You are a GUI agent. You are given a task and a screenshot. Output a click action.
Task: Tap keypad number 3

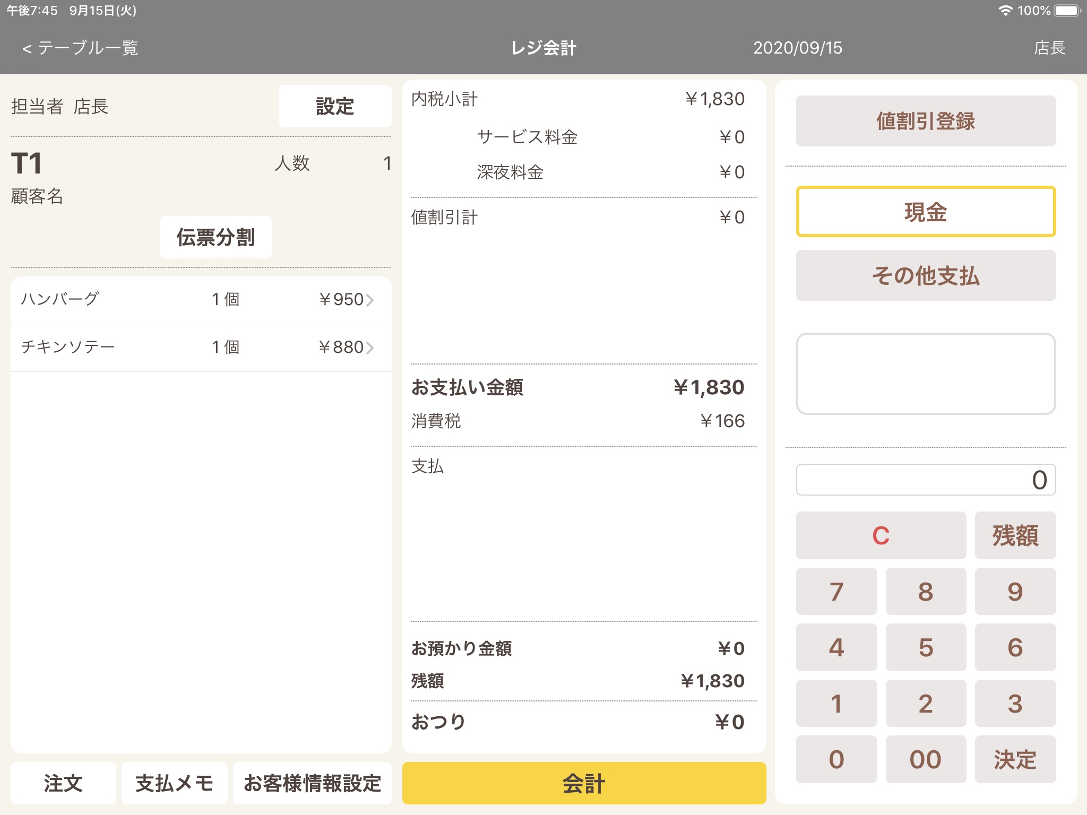pos(1015,704)
